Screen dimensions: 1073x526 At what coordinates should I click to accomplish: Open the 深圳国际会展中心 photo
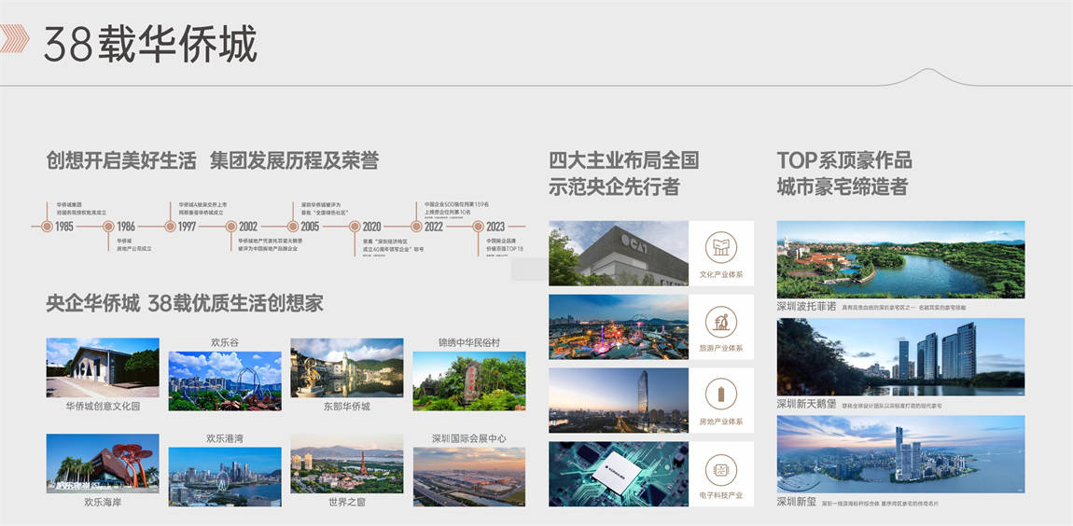pos(469,477)
